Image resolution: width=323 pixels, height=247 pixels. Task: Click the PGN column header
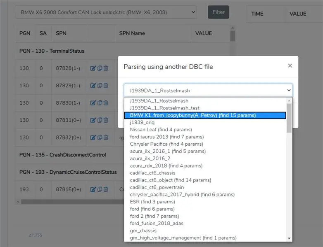pyautogui.click(x=25, y=33)
